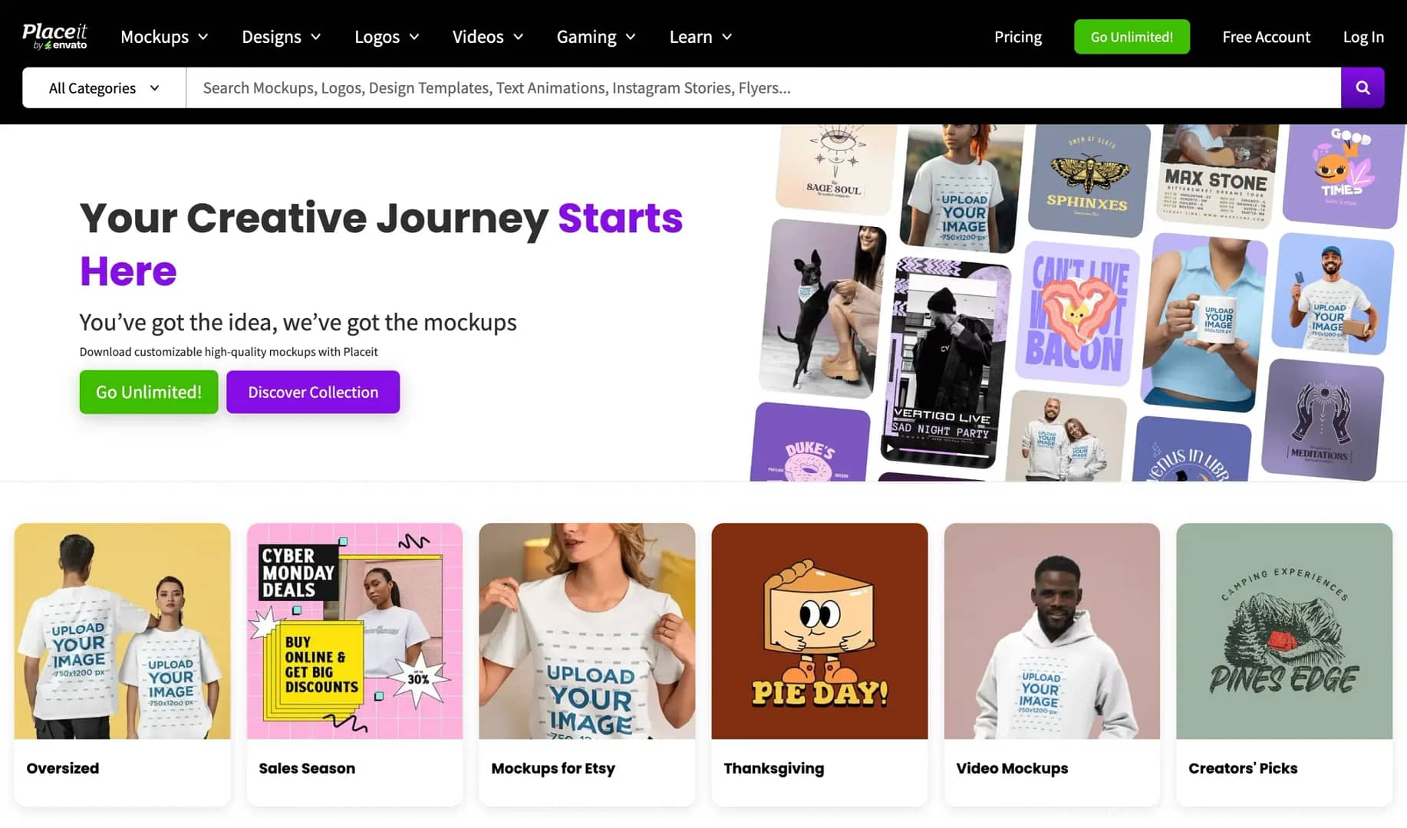1407x828 pixels.
Task: Open the Placeit by Envato logo
Action: pos(54,36)
